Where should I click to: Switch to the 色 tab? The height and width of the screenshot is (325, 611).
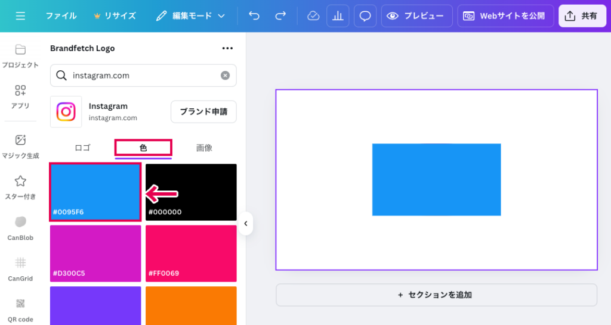pos(143,148)
